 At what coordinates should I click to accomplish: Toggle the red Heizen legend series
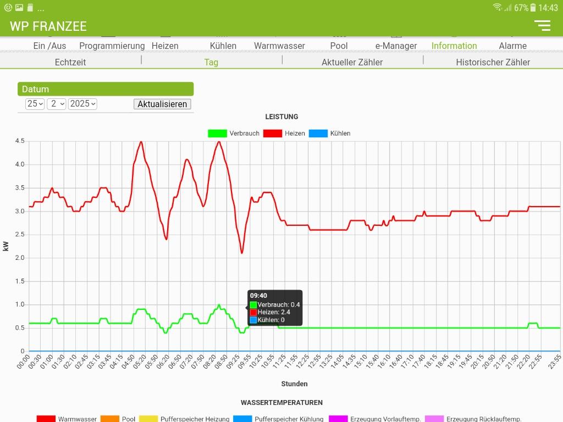(x=273, y=134)
